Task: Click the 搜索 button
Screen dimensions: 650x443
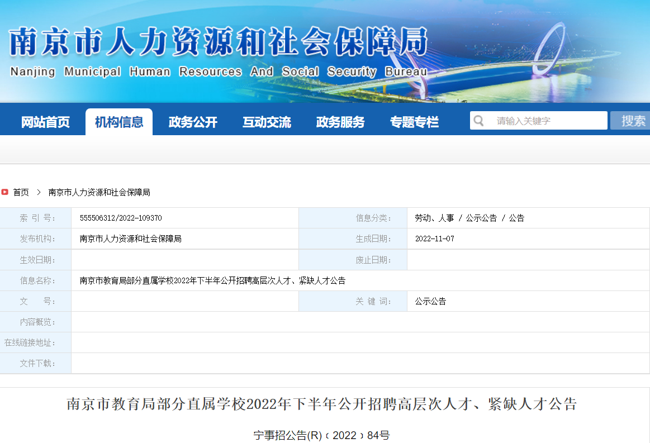Action: click(x=630, y=121)
